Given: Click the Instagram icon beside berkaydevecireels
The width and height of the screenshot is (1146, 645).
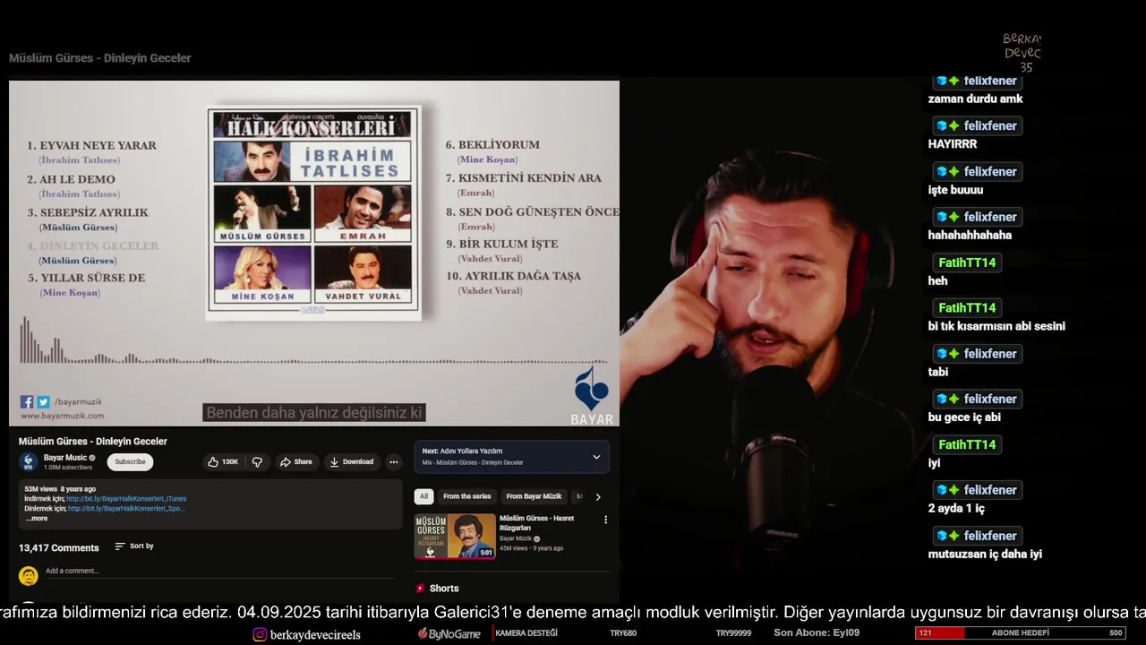Looking at the screenshot, I should (260, 634).
